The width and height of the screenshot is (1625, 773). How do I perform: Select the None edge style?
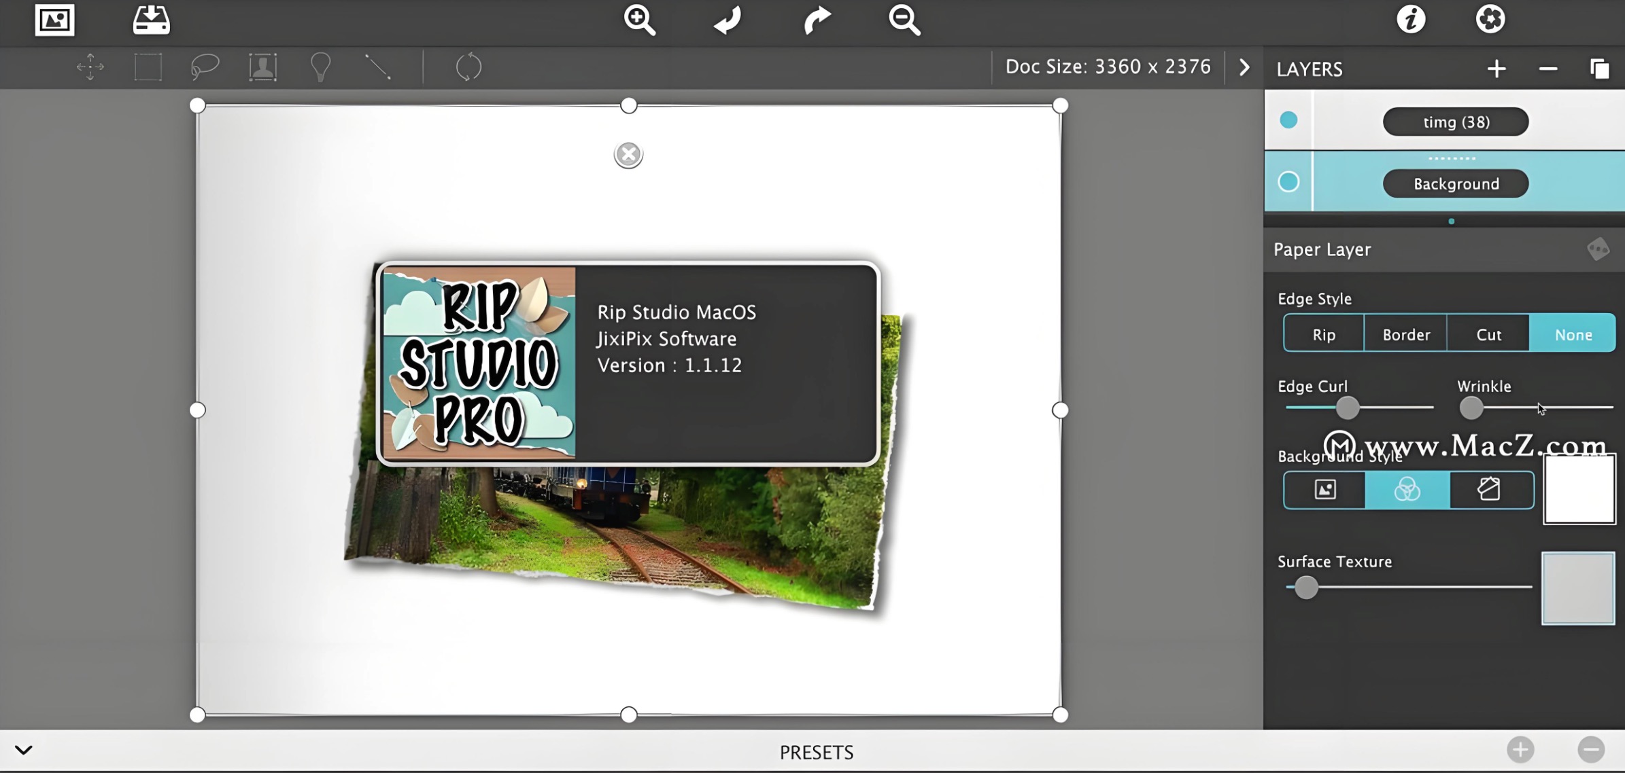tap(1573, 334)
